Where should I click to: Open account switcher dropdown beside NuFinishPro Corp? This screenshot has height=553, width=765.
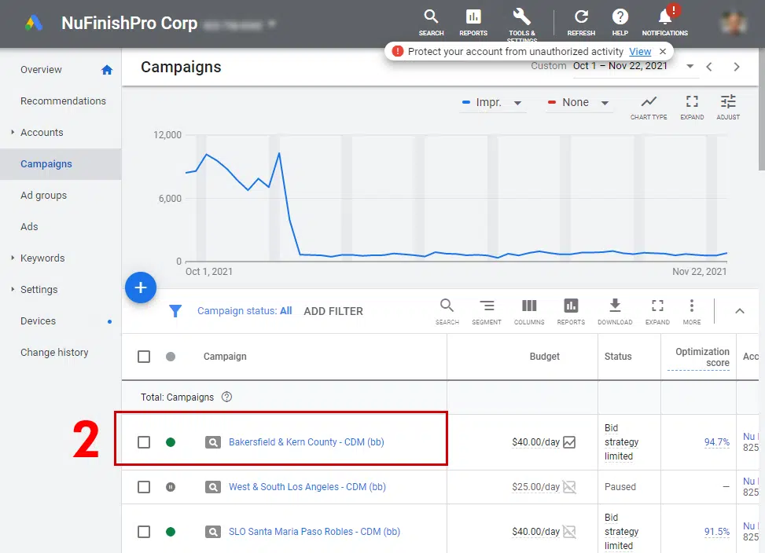click(x=272, y=24)
